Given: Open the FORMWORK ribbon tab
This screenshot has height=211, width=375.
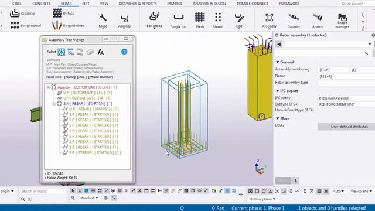Looking at the screenshot, I should click(x=289, y=4).
